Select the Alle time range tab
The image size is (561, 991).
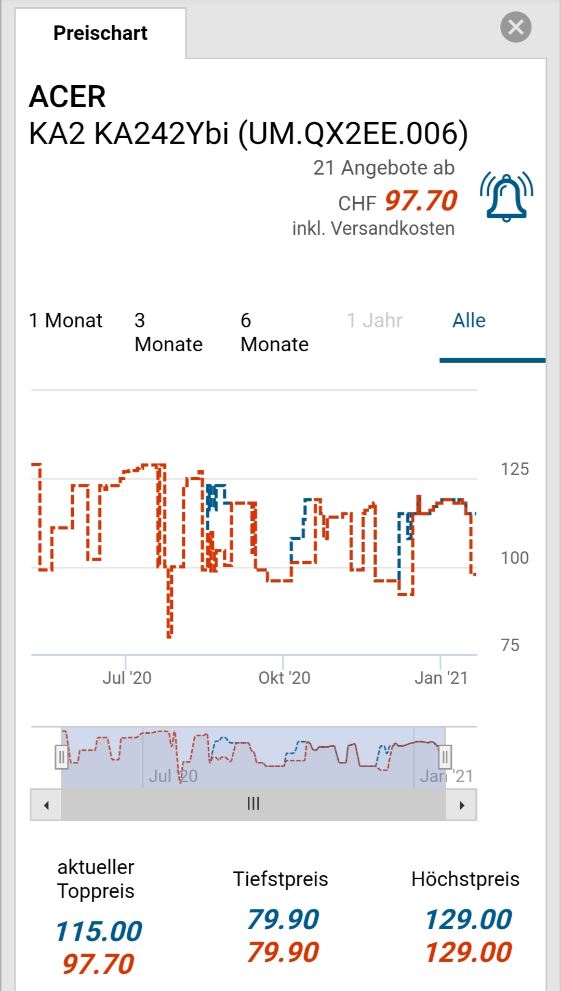[469, 321]
